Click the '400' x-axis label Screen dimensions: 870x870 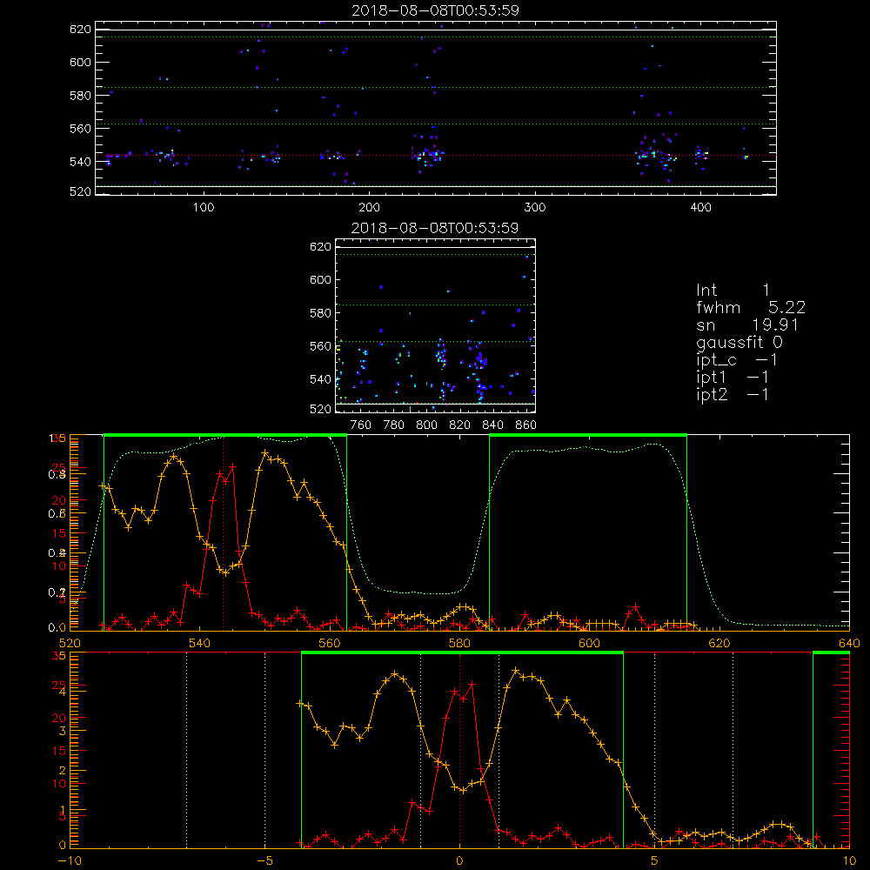pyautogui.click(x=700, y=208)
